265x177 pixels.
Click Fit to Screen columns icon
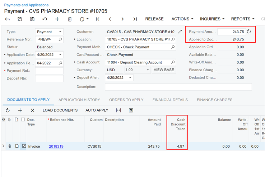[x=118, y=110]
